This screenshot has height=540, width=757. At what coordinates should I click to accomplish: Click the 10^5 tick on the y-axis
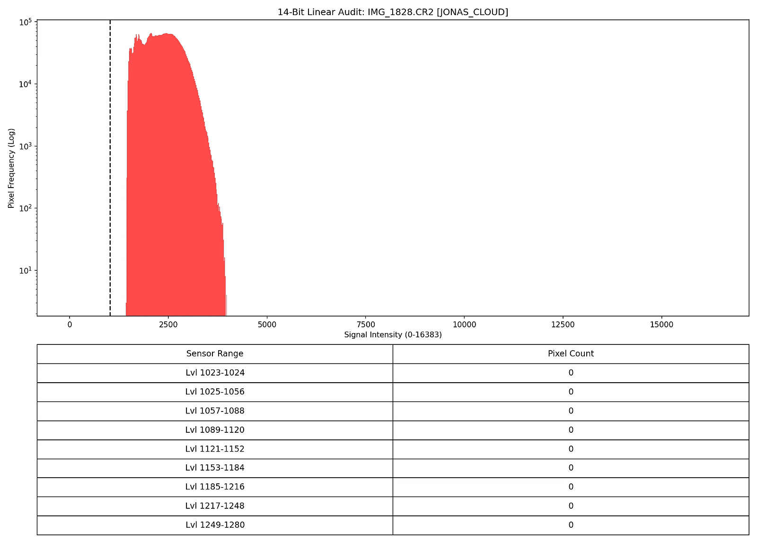26,21
